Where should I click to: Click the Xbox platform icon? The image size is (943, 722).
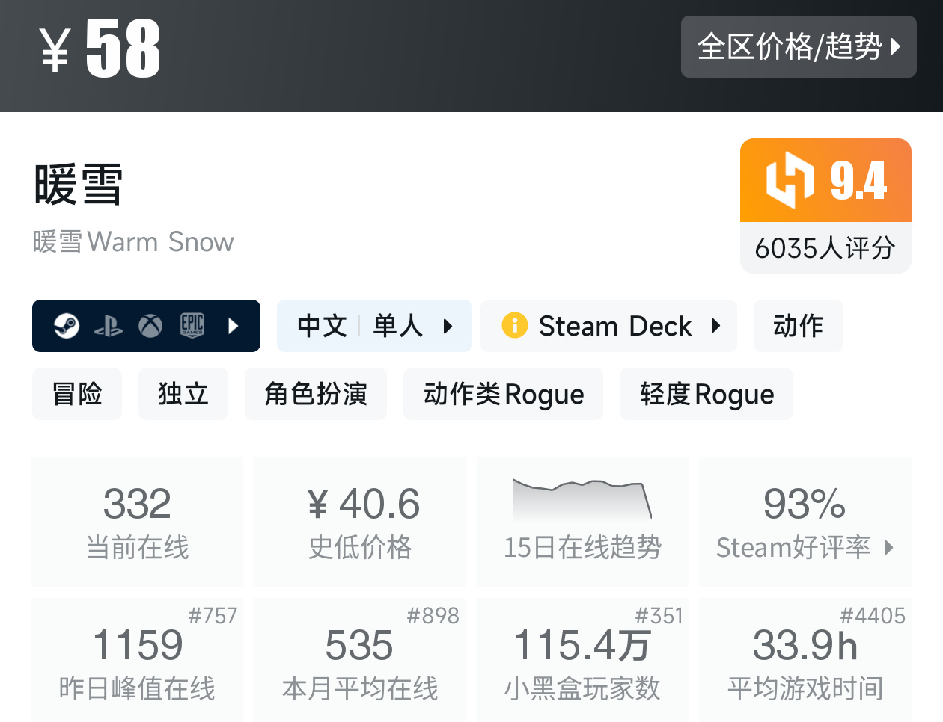tap(150, 326)
